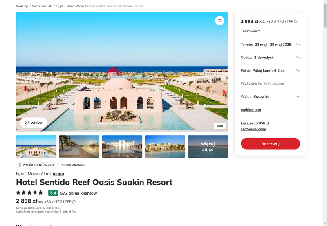The width and height of the screenshot is (327, 226).
Task: Open the Pokój room type dropdown
Action: coord(270,70)
